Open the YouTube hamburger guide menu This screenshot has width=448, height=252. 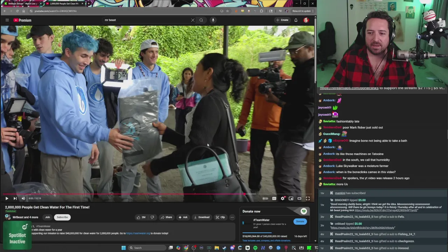pos(7,20)
